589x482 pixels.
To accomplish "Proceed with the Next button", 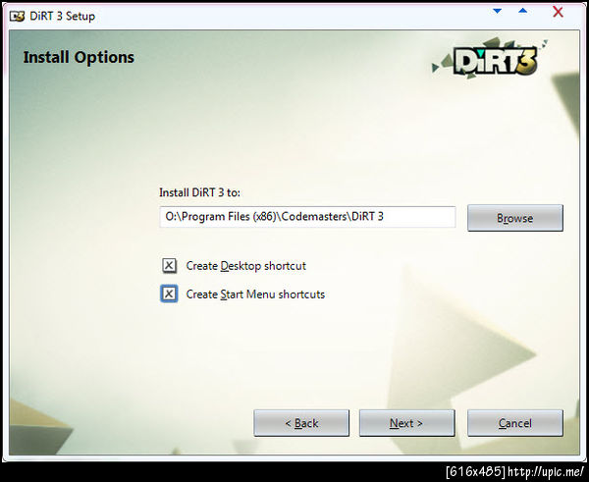I will 406,423.
